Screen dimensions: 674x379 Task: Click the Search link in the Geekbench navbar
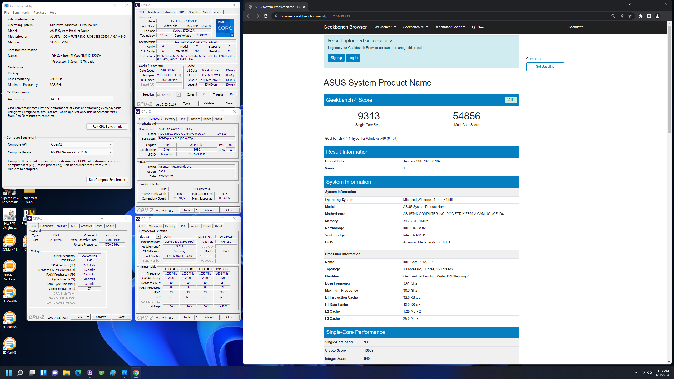480,27
